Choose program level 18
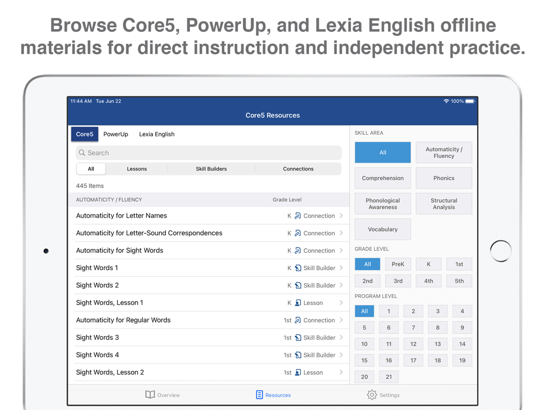The image size is (546, 410). [x=438, y=360]
